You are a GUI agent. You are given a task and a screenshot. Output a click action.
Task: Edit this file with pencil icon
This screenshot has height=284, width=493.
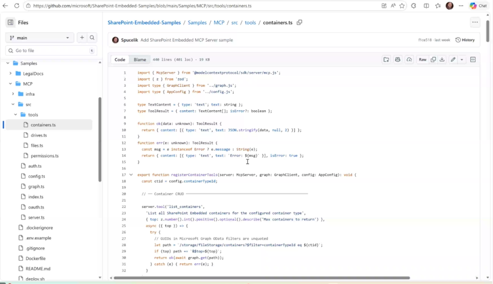(x=453, y=60)
